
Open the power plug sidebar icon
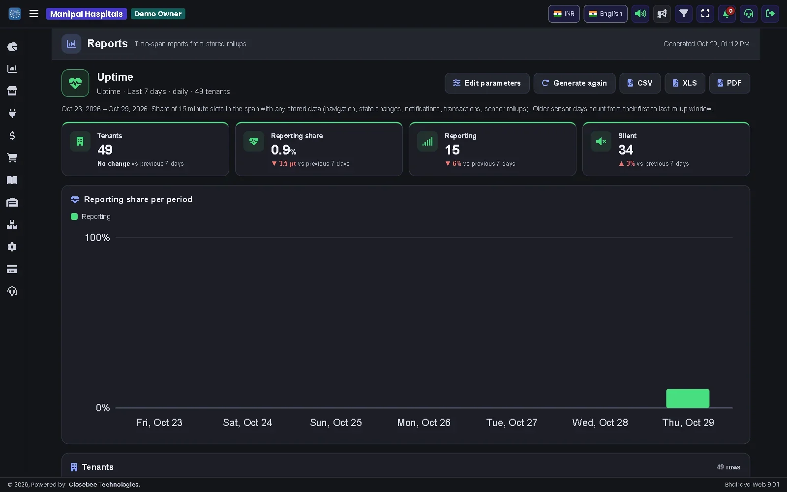(x=12, y=113)
